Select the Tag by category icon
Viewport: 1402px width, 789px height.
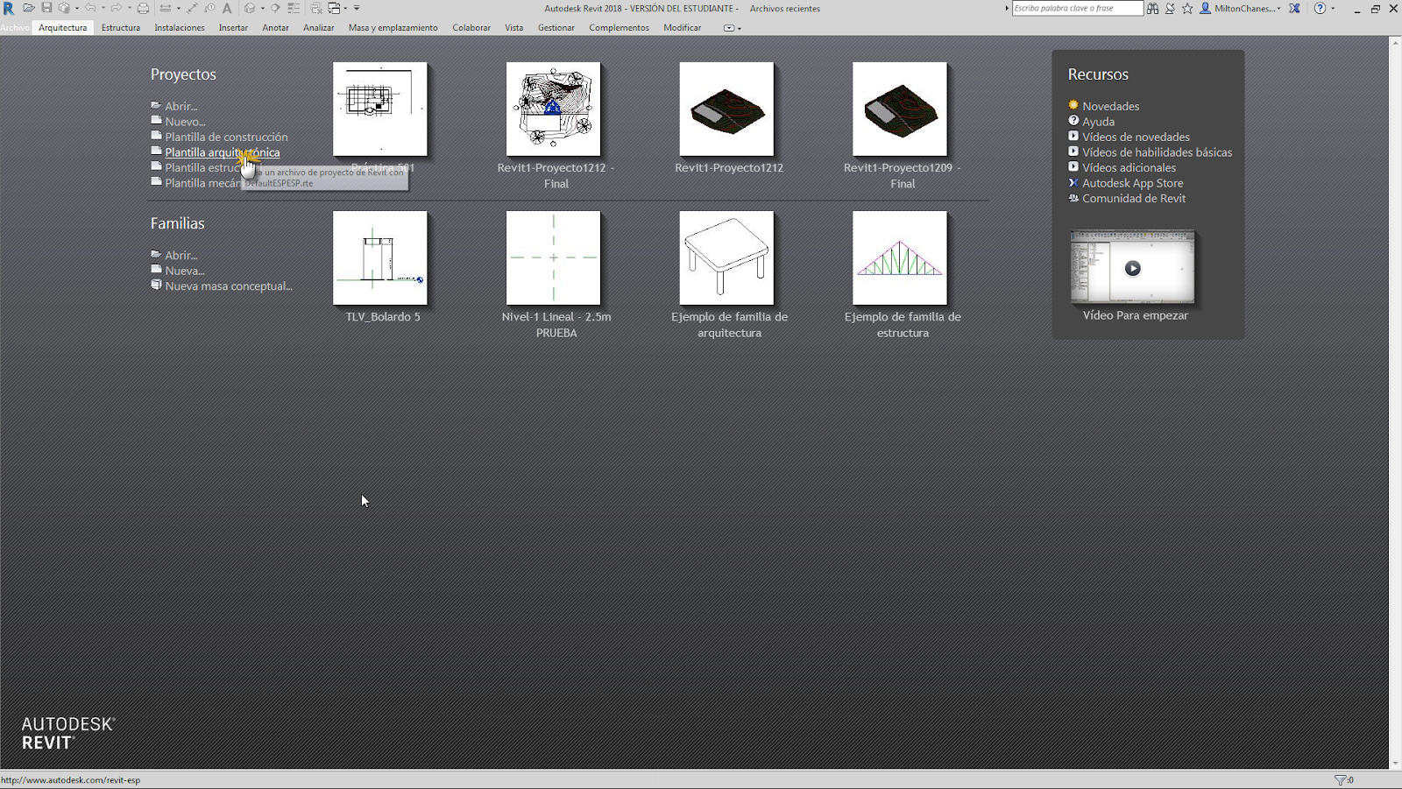click(209, 8)
